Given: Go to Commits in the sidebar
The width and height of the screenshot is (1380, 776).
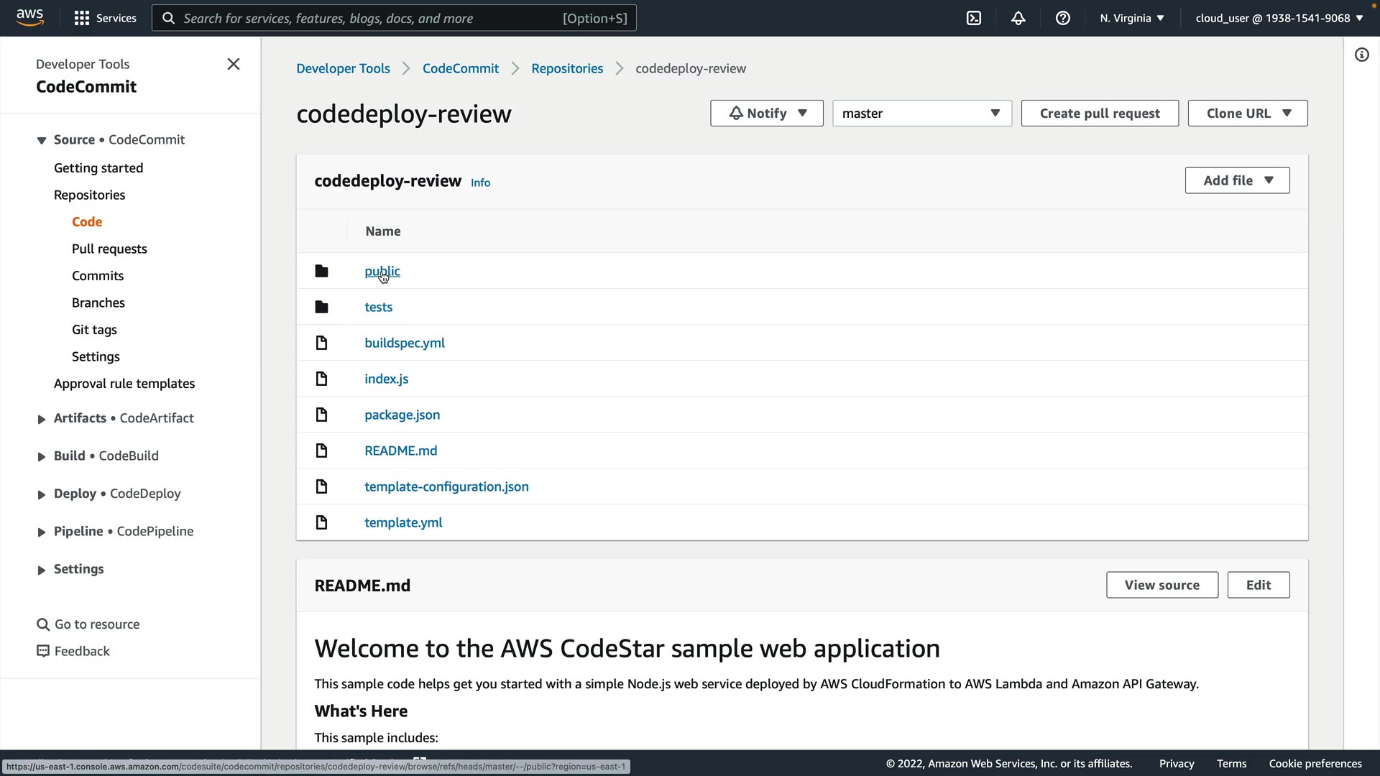Looking at the screenshot, I should point(98,276).
